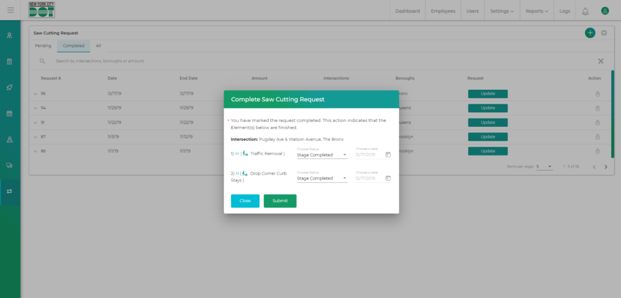Click the Close button in dialog
The width and height of the screenshot is (621, 298).
(245, 201)
